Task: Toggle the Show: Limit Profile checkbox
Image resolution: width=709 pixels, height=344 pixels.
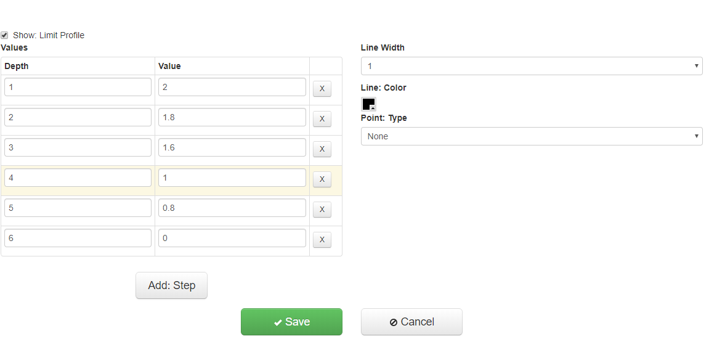Action: point(5,35)
